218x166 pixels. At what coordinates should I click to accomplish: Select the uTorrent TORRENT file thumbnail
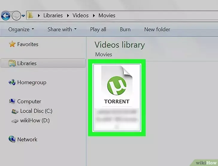pos(117,98)
